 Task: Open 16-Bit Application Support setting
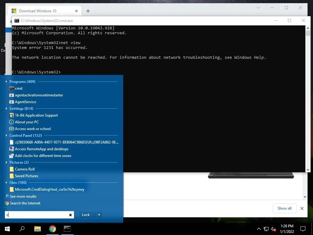click(x=34, y=115)
